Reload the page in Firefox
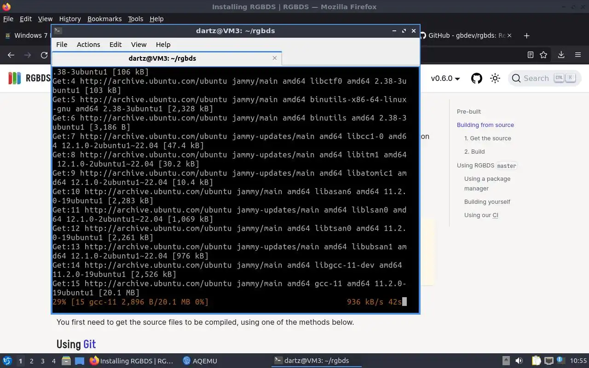The height and width of the screenshot is (368, 589). click(x=44, y=55)
